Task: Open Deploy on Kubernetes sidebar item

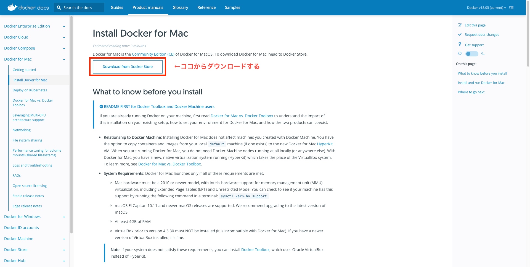Action: click(x=30, y=90)
